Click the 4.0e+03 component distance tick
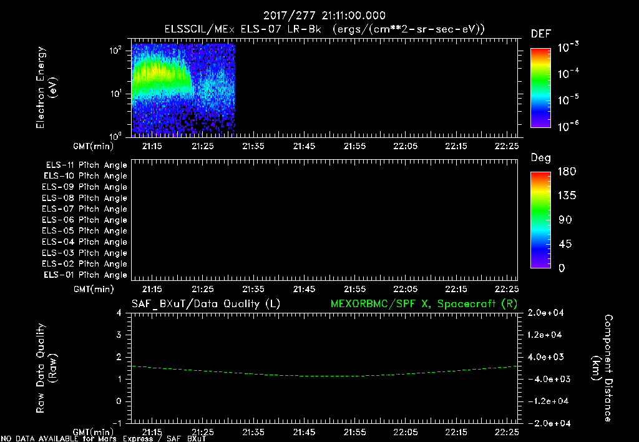This screenshot has width=639, height=442. [545, 357]
